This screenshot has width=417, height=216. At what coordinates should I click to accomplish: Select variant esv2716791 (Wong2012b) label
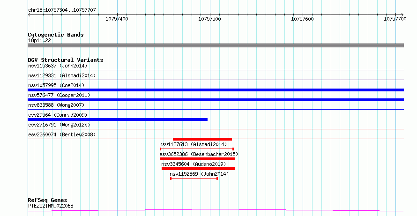[x=59, y=125]
